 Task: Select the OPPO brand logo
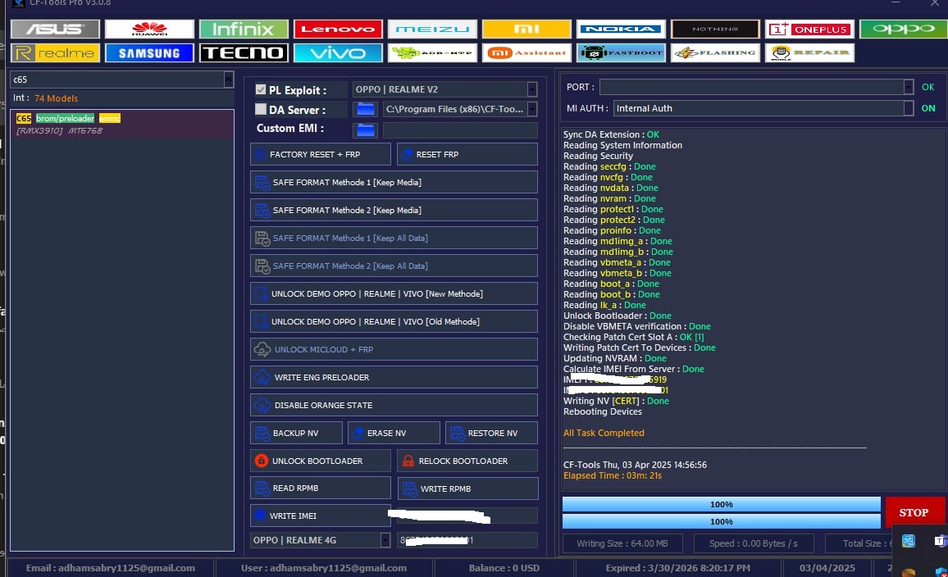pos(903,29)
